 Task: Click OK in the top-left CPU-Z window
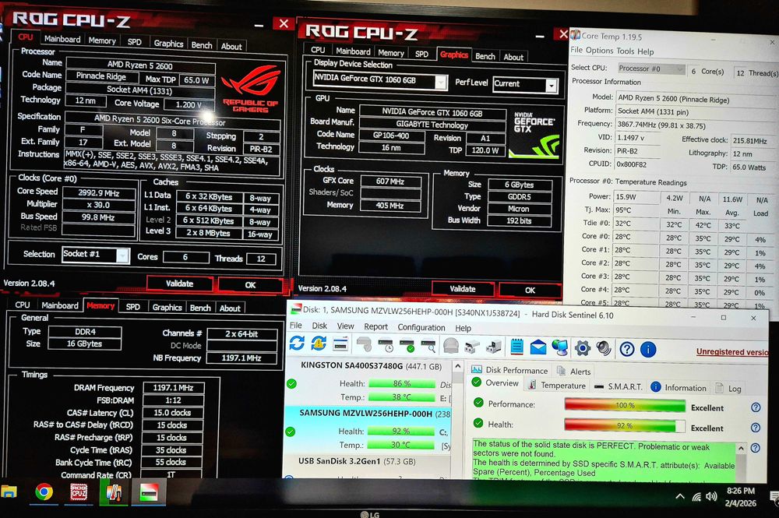pyautogui.click(x=250, y=285)
